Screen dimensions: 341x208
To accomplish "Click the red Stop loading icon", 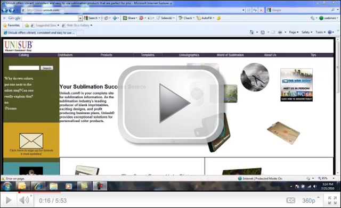I will click(x=261, y=10).
